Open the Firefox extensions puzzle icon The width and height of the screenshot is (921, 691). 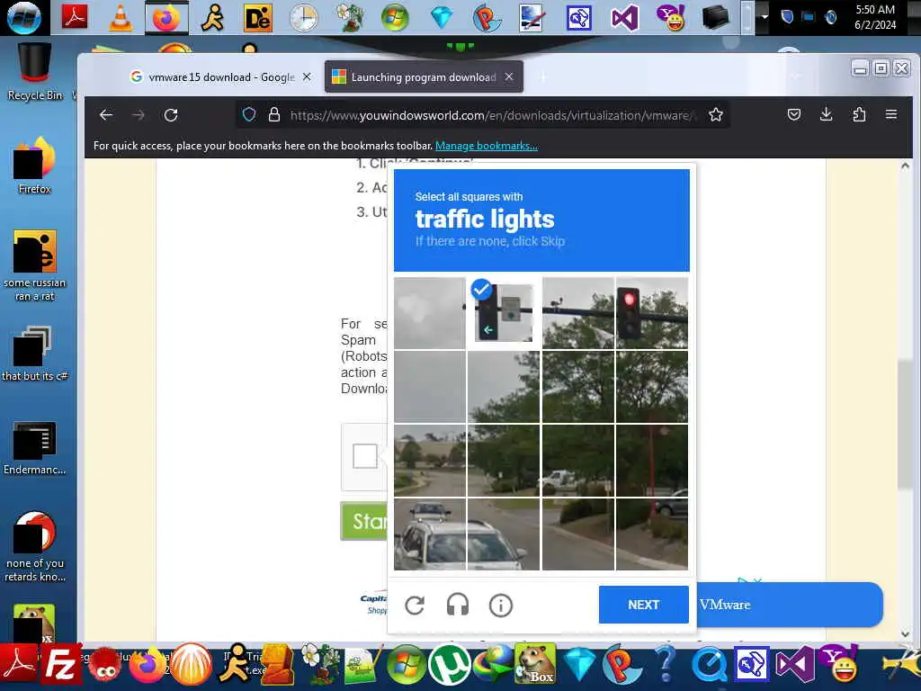pos(859,114)
